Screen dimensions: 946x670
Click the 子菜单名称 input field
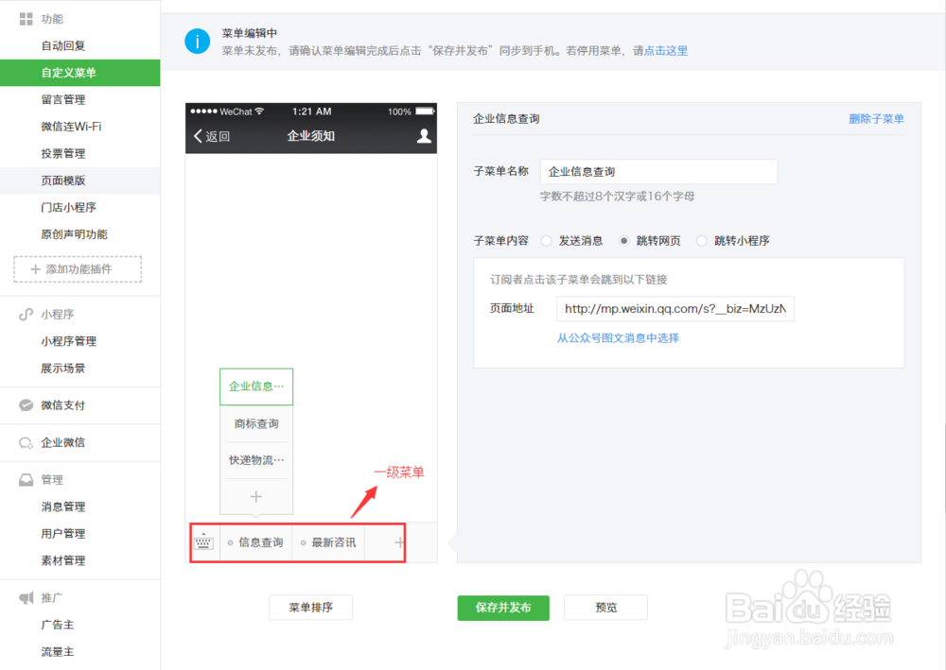[x=658, y=172]
